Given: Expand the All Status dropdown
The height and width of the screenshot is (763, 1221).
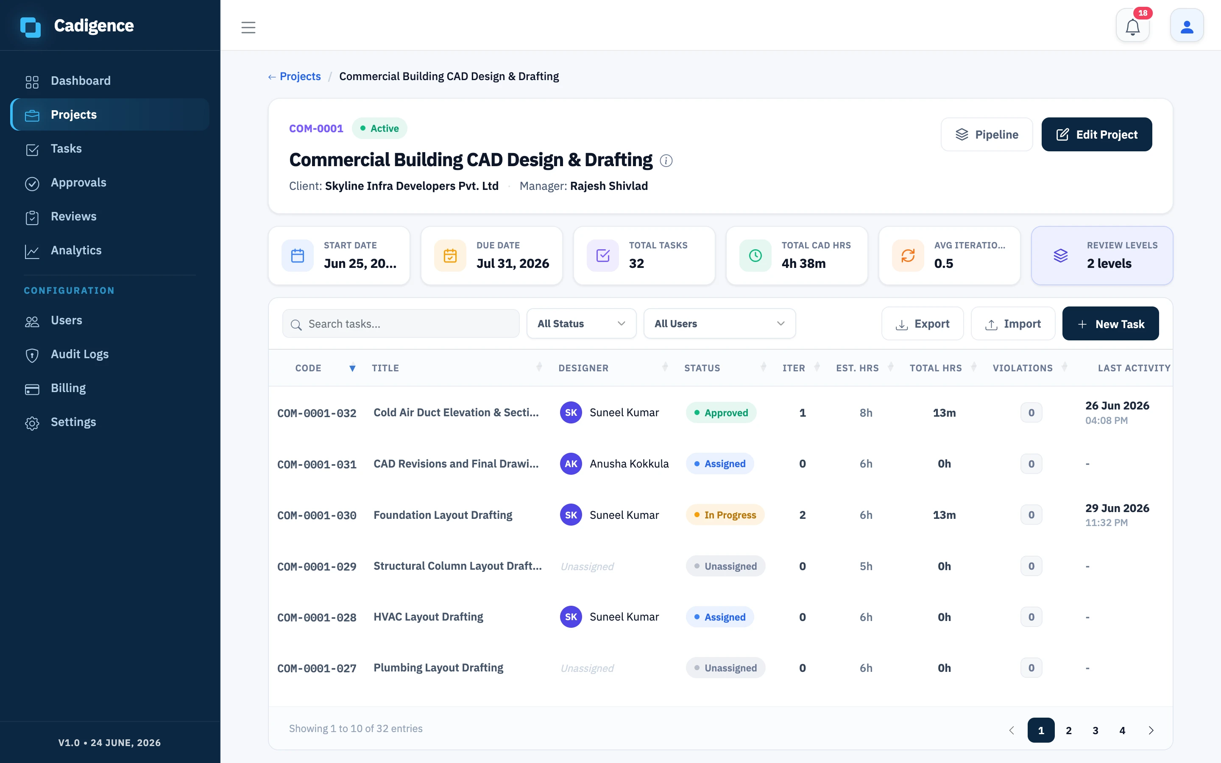Looking at the screenshot, I should [x=581, y=323].
